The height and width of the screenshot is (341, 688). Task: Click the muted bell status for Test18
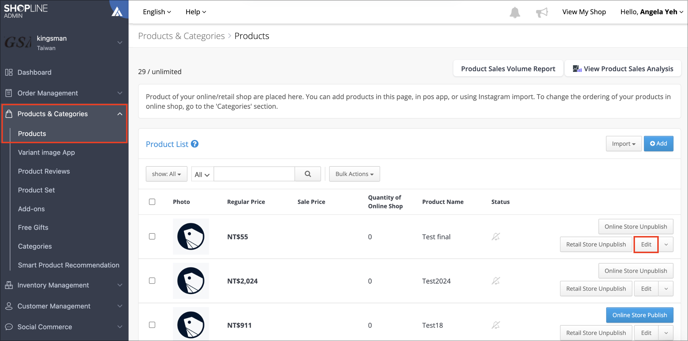pyautogui.click(x=496, y=325)
